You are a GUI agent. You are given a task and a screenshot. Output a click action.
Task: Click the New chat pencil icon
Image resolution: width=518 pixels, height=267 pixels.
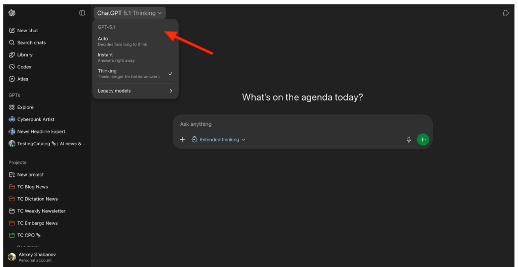(x=12, y=30)
